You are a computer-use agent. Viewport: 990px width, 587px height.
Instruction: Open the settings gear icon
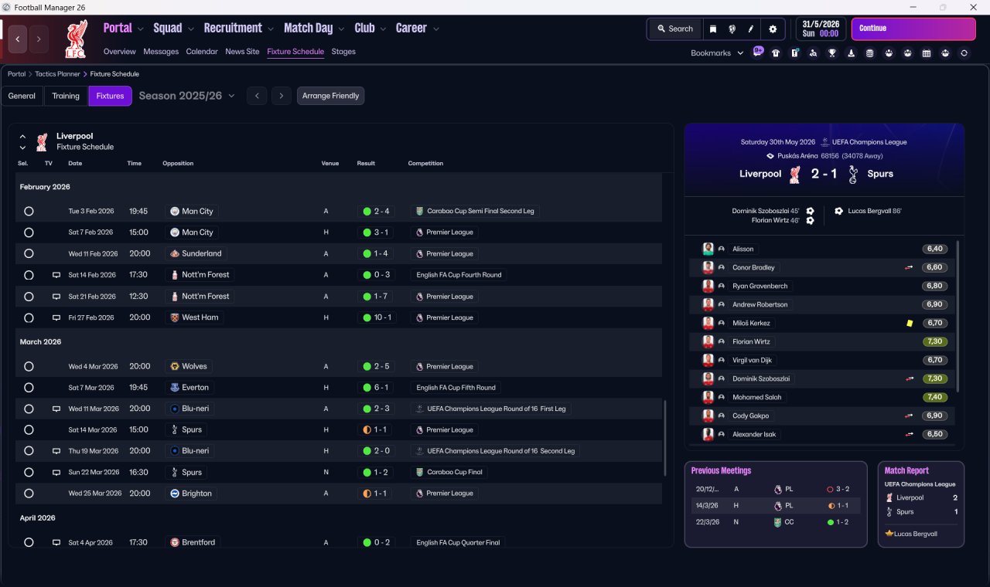pyautogui.click(x=772, y=29)
